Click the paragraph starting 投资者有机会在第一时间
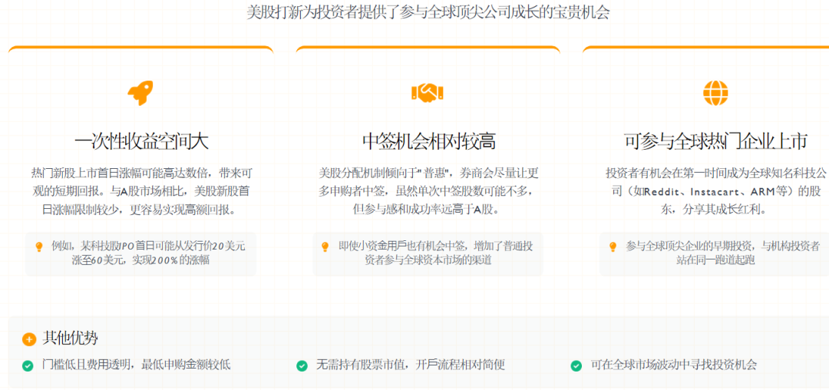This screenshot has width=829, height=390. click(715, 191)
